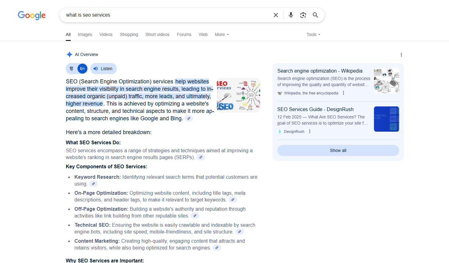Click 'What SEO Services Do:' heading
The height and width of the screenshot is (263, 449).
(93, 142)
